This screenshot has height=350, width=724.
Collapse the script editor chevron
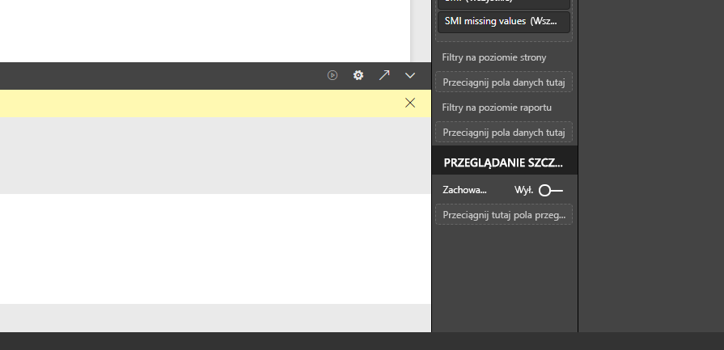(410, 75)
